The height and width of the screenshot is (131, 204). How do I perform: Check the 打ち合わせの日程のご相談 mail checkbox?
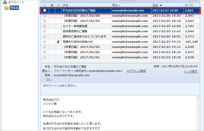point(45,10)
